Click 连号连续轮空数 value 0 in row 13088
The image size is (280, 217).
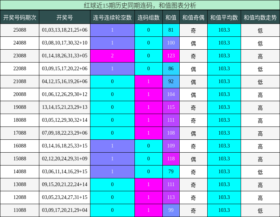(112, 185)
